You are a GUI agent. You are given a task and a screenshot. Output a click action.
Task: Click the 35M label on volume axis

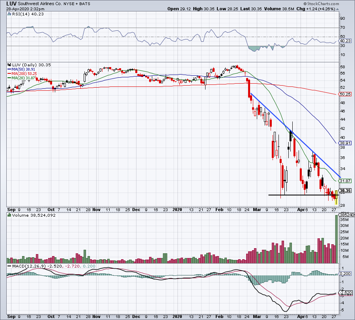coord(344,219)
